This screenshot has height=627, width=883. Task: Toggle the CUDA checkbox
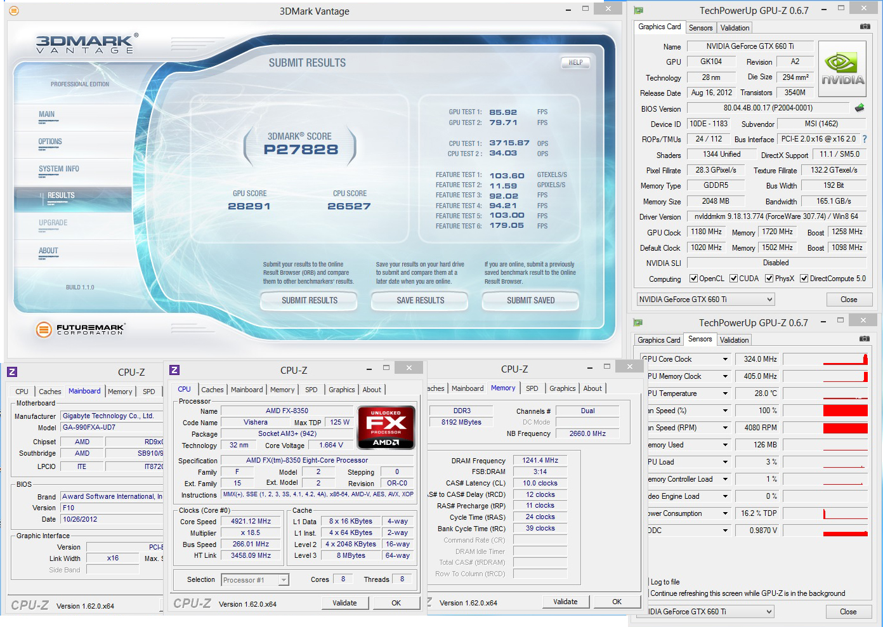(x=733, y=279)
